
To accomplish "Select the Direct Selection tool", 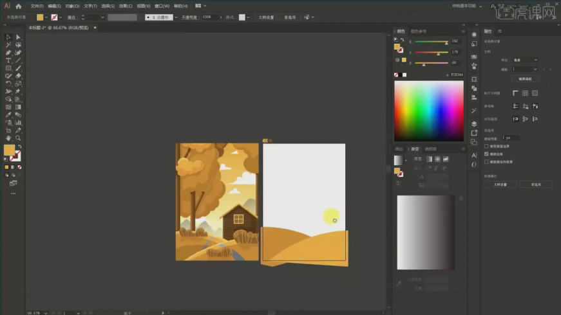I will [x=18, y=37].
